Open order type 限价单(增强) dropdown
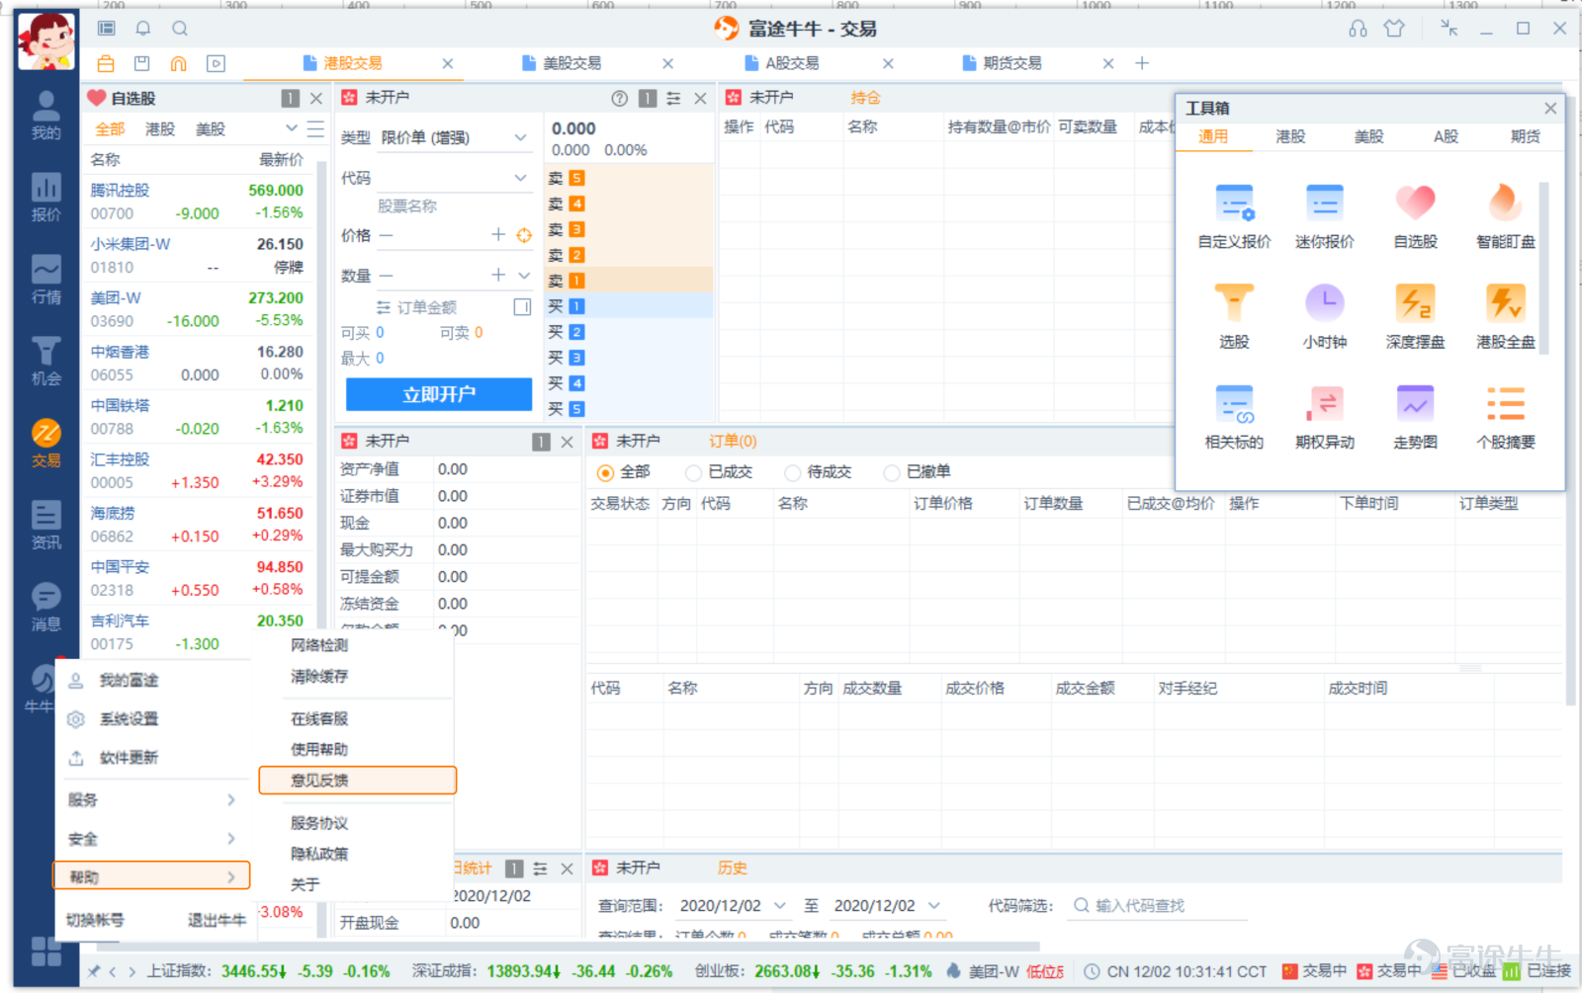This screenshot has height=993, width=1582. point(455,137)
